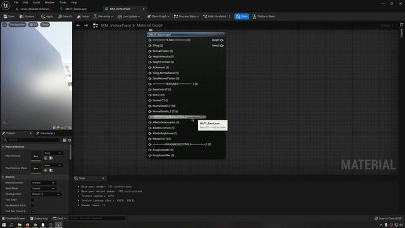405x228 pixels.
Task: Click the BaseColor (T2d) input pin
Action: 150,89
